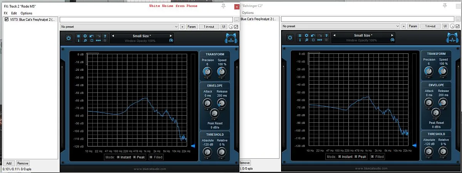
Task: Click pin icon in Rode M5 window title bar
Action: tap(224, 6)
